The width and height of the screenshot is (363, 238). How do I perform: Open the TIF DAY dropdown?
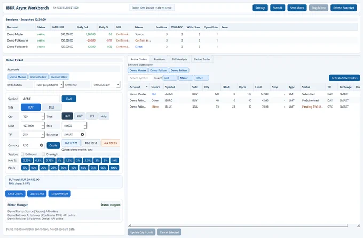(x=33, y=134)
